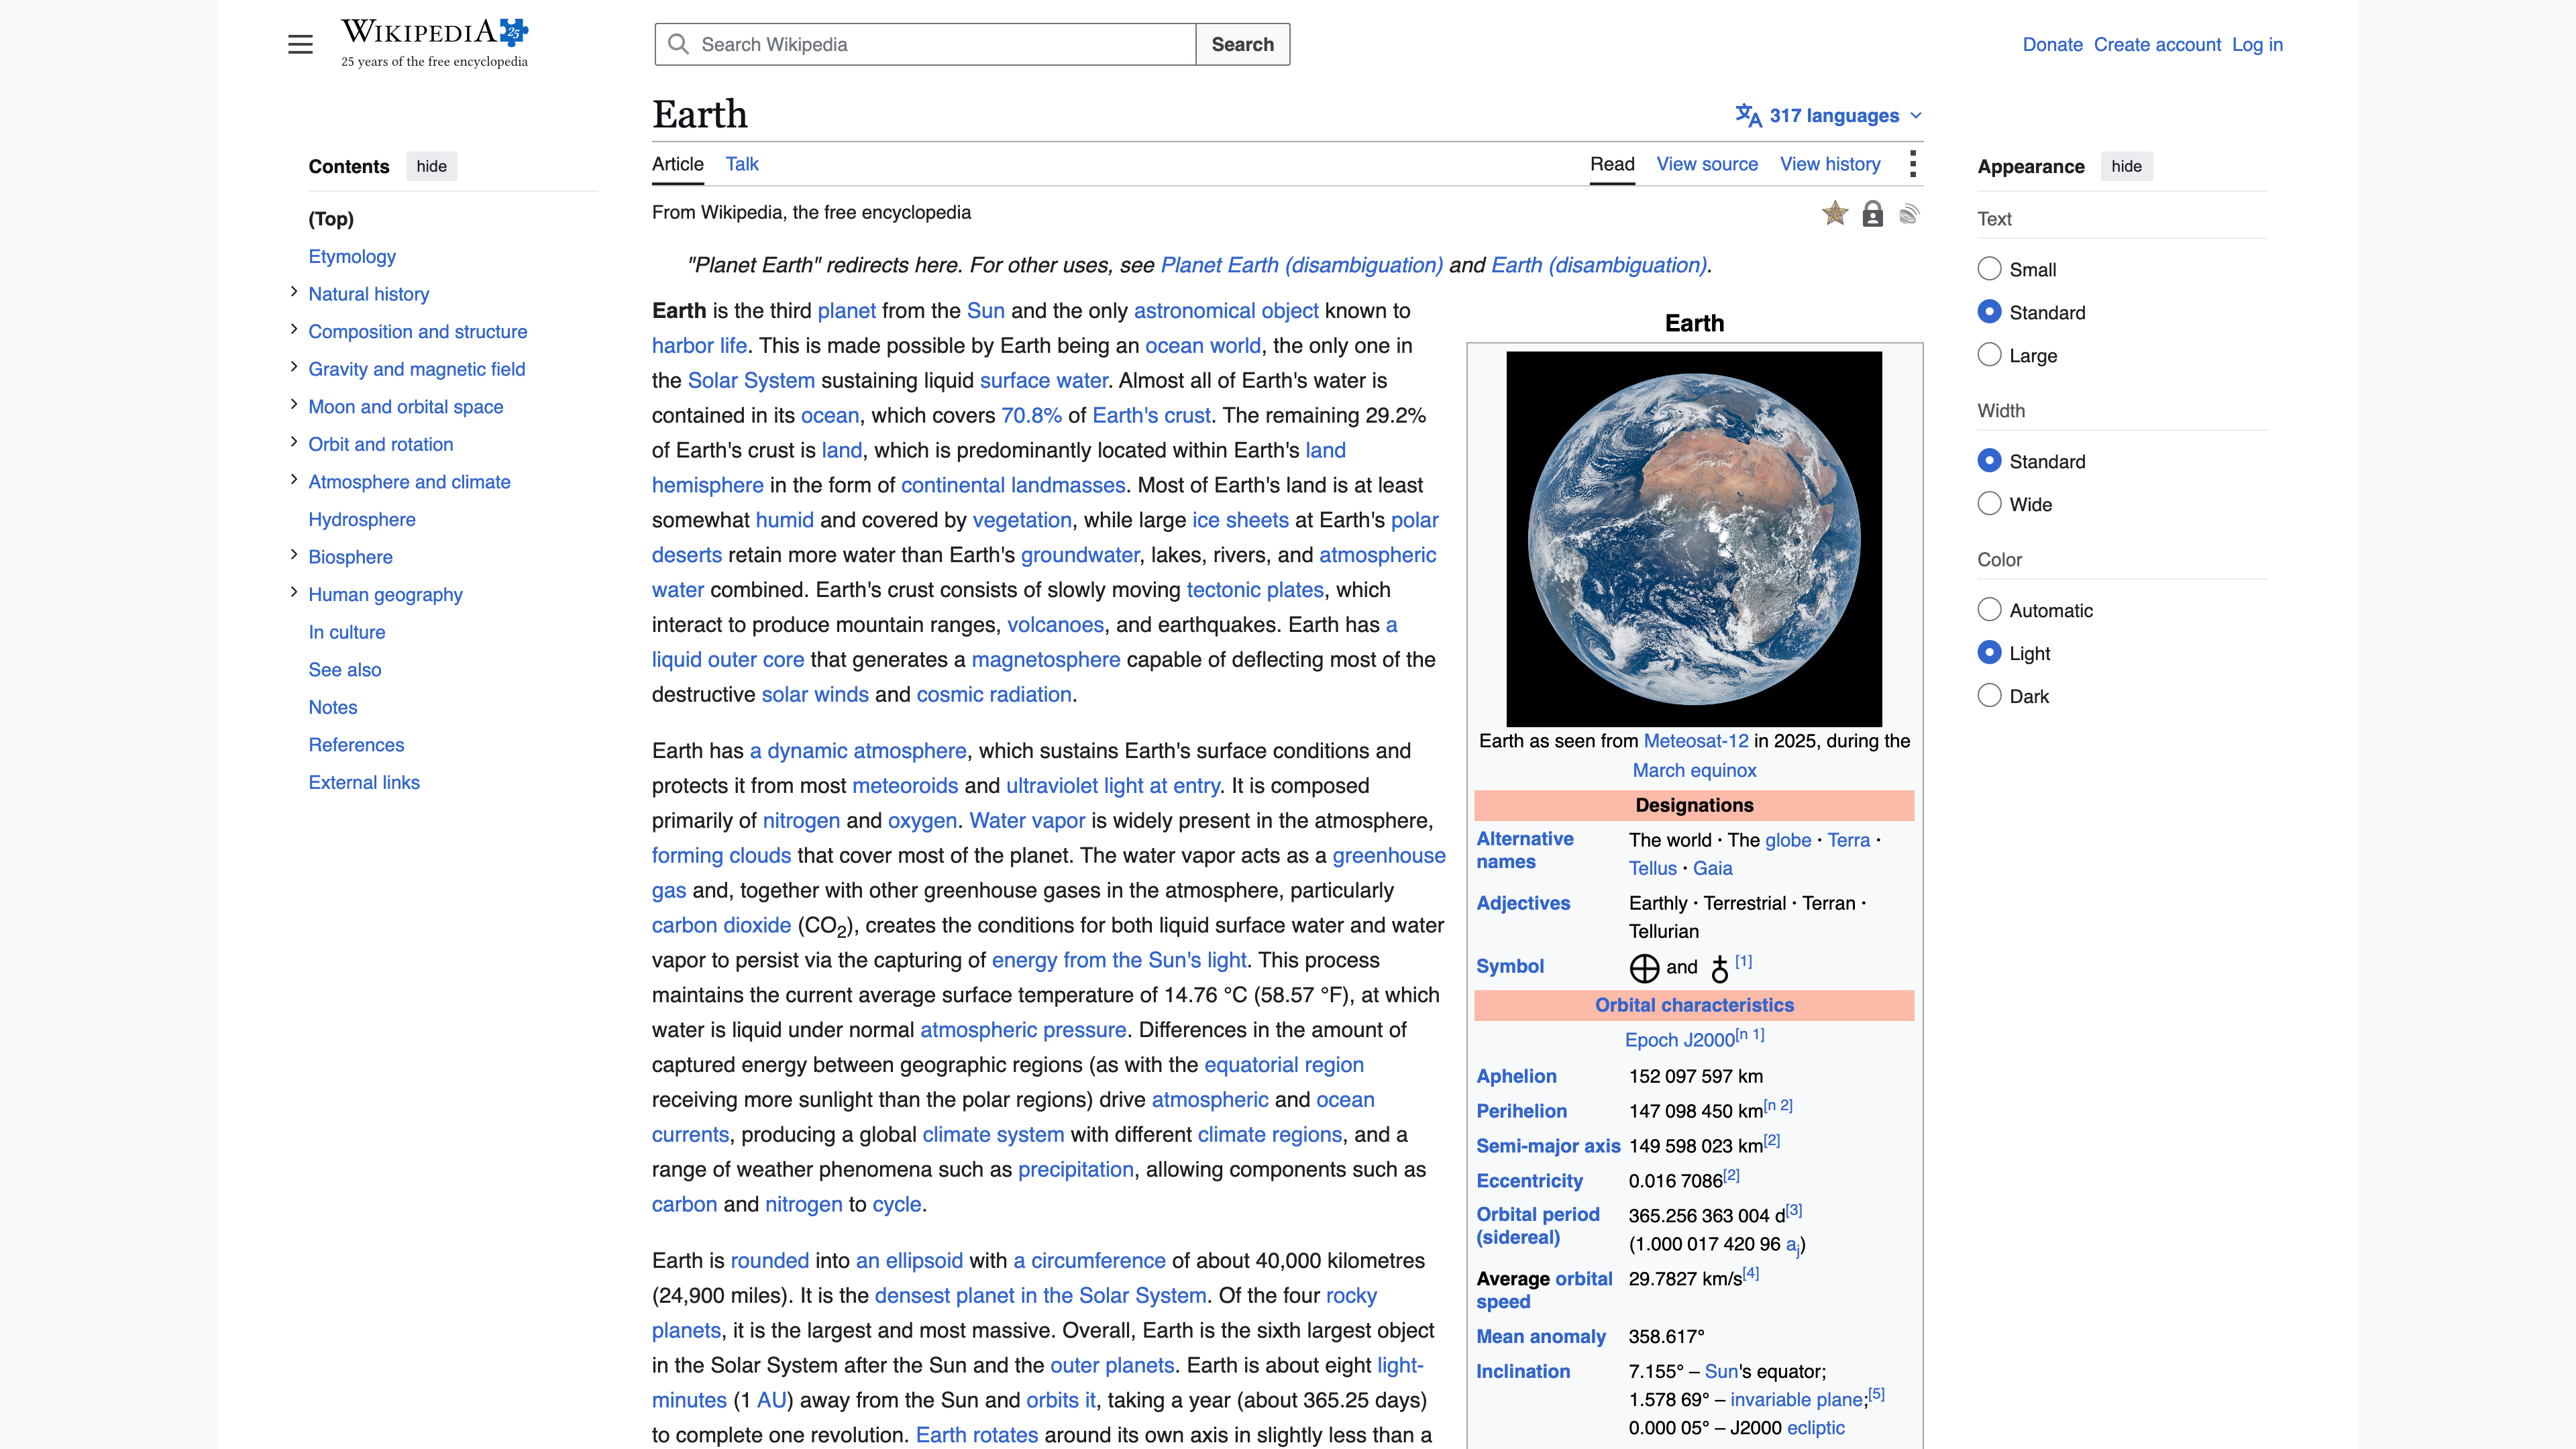The height and width of the screenshot is (1449, 2576).
Task: Open the Meteosat-12 link in caption
Action: tap(1696, 741)
